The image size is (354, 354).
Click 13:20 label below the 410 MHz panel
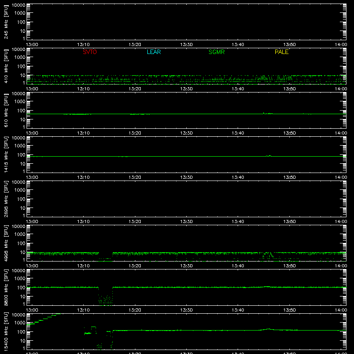(x=135, y=89)
